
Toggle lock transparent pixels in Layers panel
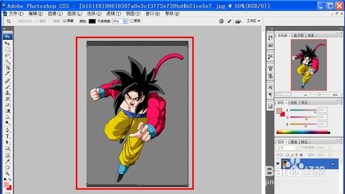click(x=287, y=155)
